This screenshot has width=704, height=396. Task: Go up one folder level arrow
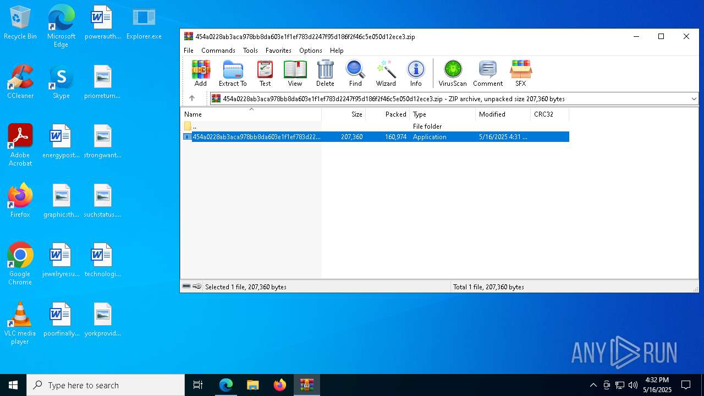(192, 98)
